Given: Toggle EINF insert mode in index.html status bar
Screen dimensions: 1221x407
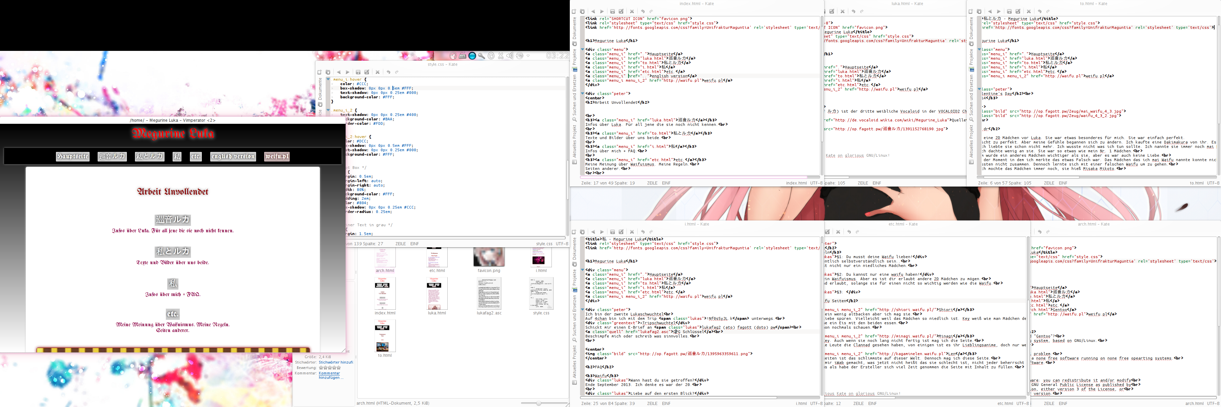Looking at the screenshot, I should tap(666, 183).
